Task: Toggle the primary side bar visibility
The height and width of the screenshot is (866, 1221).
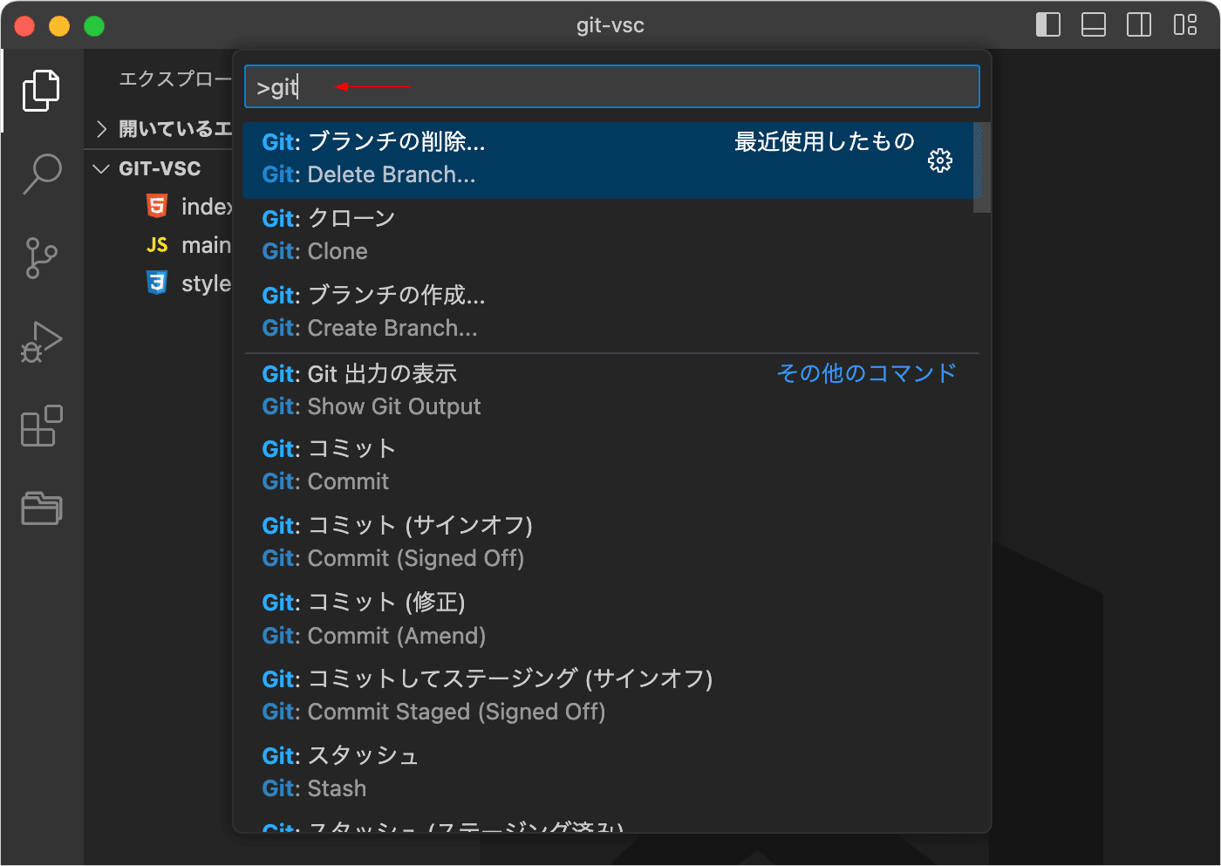Action: (x=1047, y=25)
